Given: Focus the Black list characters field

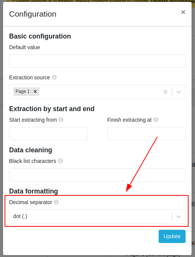Looking at the screenshot, I should [x=97, y=175].
